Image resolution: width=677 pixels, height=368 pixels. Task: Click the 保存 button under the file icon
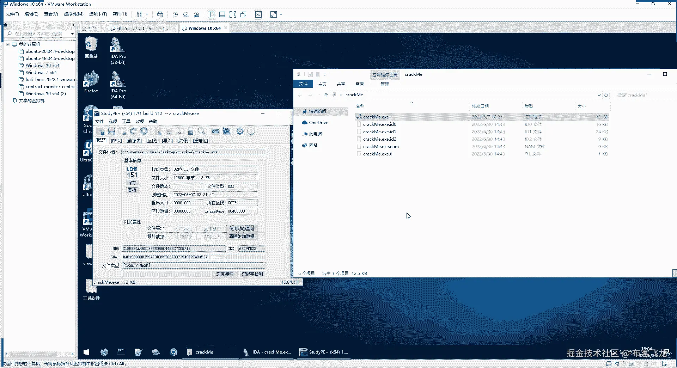pyautogui.click(x=132, y=183)
